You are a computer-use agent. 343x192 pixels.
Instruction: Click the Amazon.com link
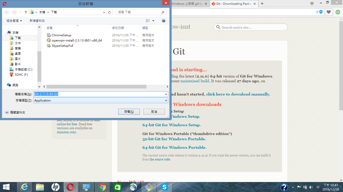click(x=66, y=132)
